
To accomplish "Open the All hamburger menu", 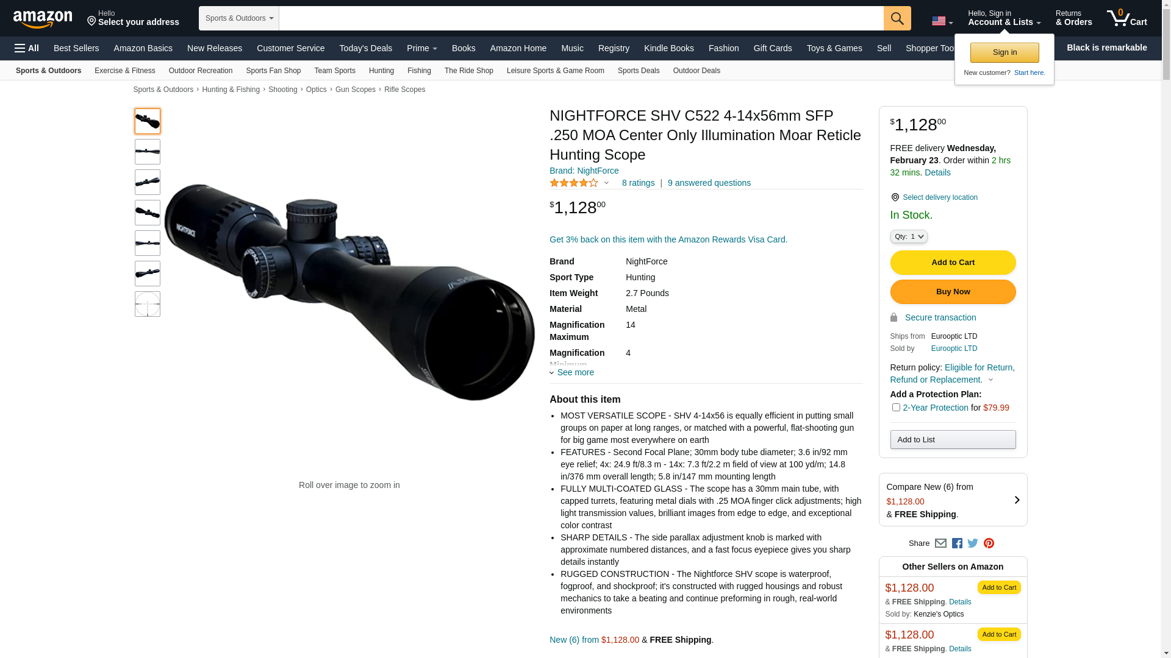I will click(27, 48).
